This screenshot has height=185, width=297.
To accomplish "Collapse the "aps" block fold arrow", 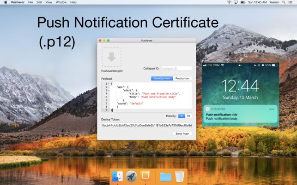I will [x=109, y=87].
